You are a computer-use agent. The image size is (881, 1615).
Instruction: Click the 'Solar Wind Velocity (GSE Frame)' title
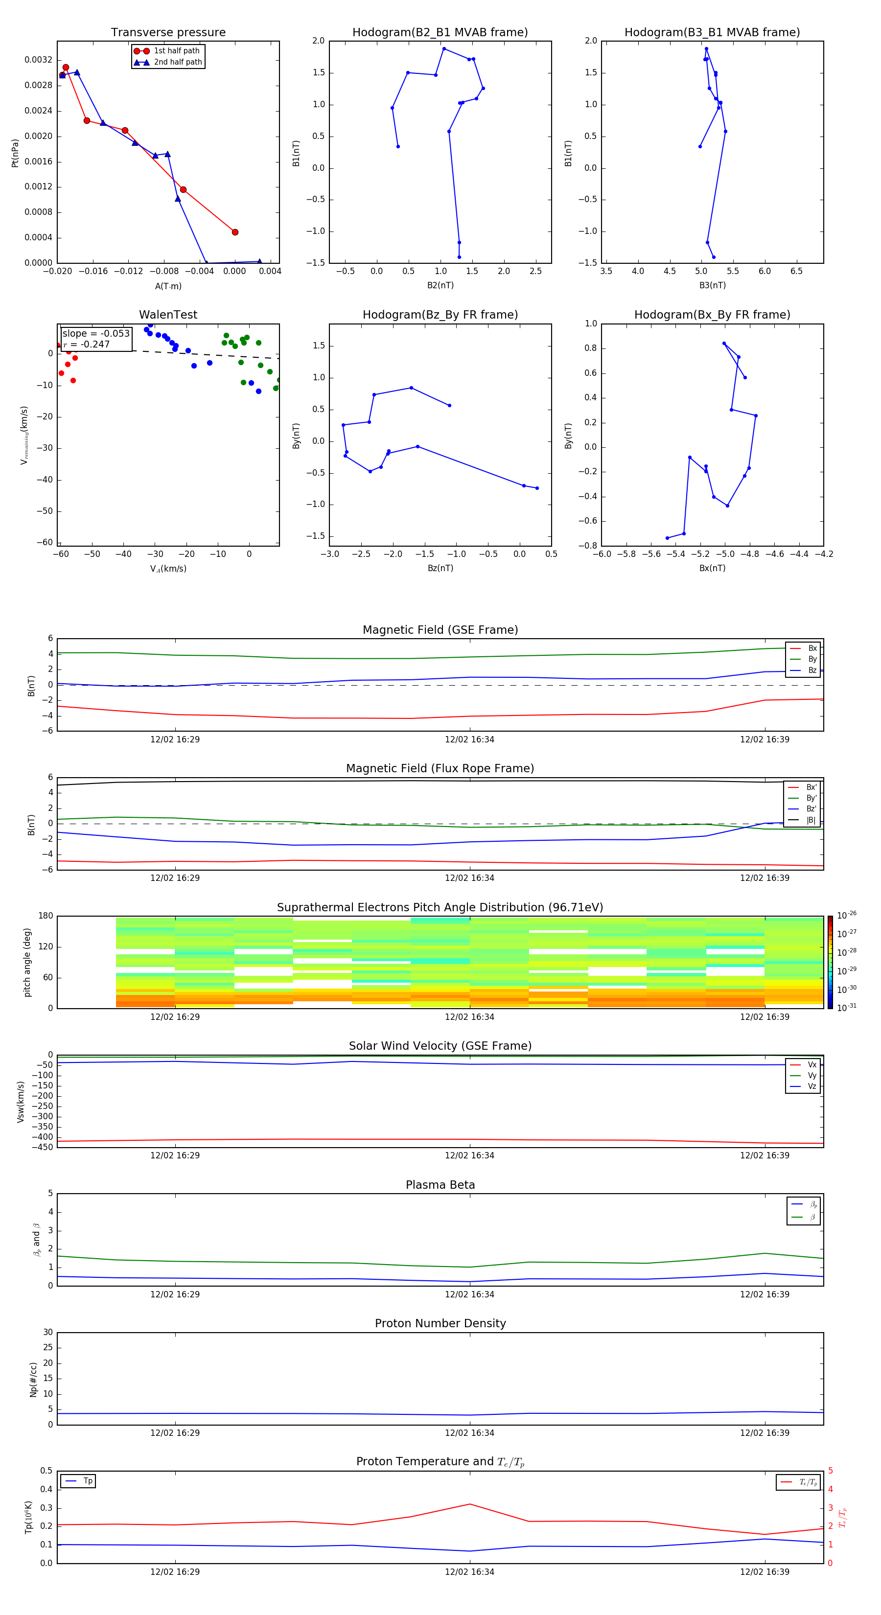[x=440, y=1046]
